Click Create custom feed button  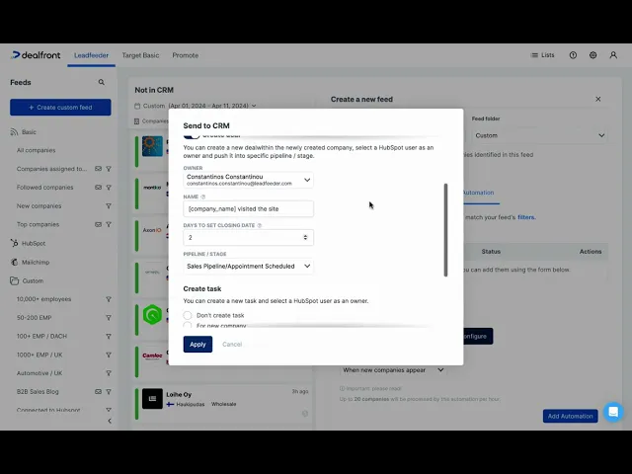coord(60,108)
